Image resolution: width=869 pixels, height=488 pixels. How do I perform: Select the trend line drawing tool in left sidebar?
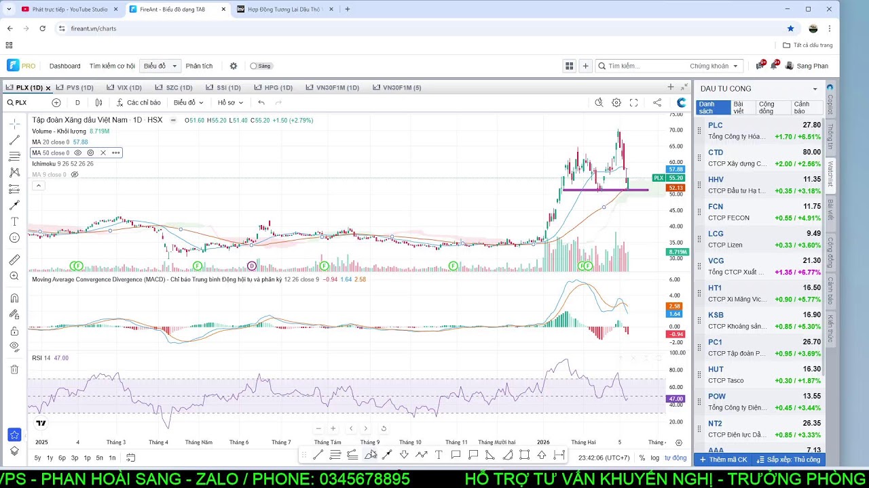click(x=14, y=140)
